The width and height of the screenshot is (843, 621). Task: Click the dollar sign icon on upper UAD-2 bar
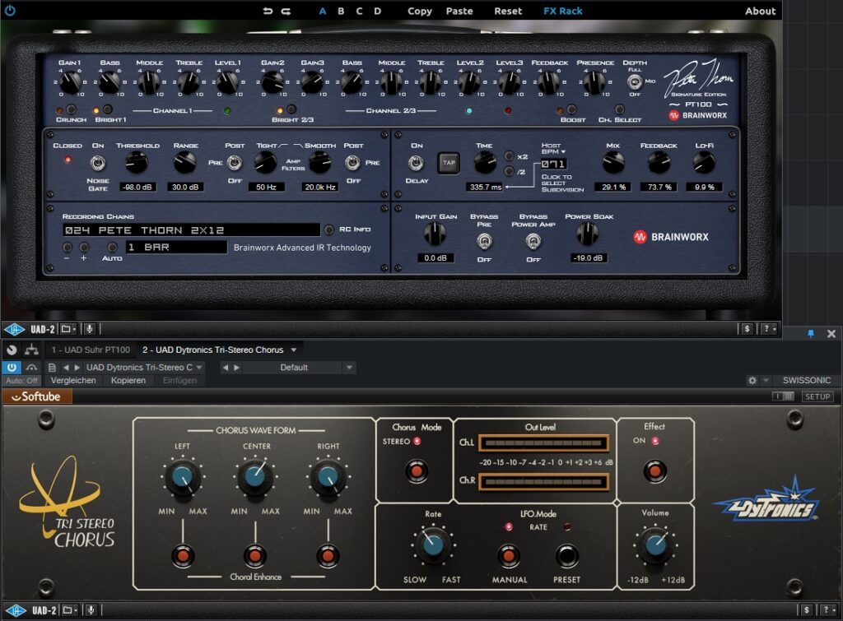tap(747, 329)
